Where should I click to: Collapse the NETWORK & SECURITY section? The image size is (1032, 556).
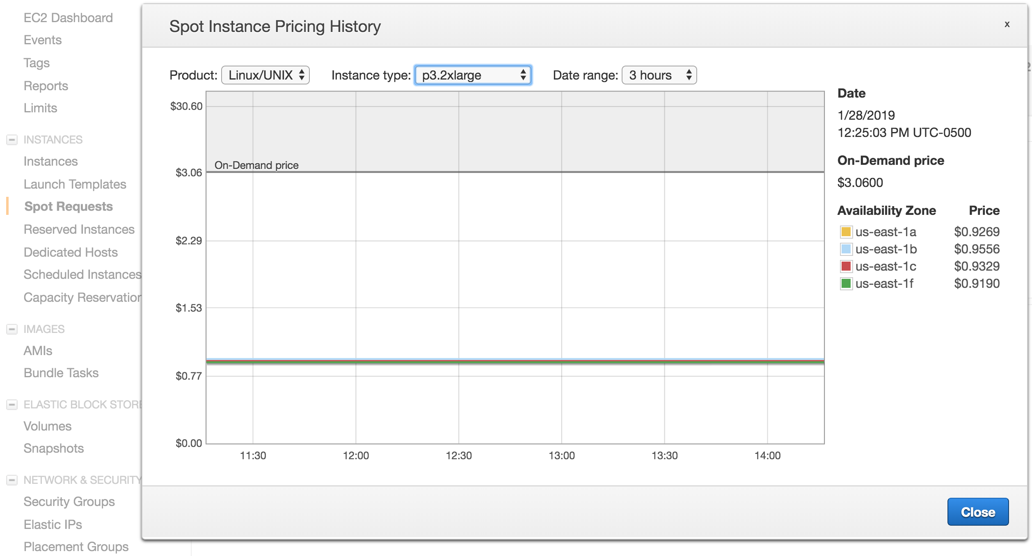[x=12, y=480]
